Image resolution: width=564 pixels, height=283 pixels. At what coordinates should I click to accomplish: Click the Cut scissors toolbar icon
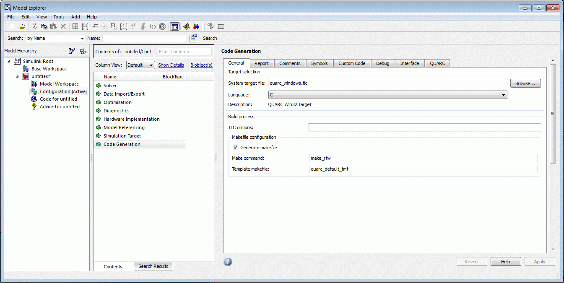pos(34,26)
